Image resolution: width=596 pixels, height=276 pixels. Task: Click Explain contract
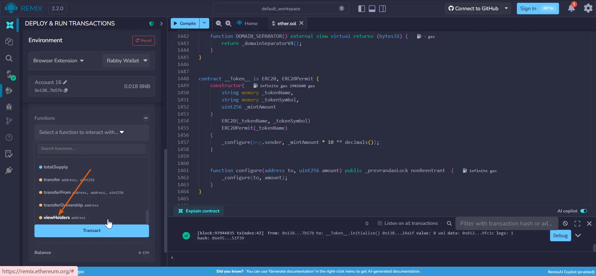[x=199, y=211]
